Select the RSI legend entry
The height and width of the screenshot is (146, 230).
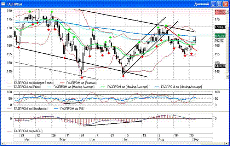tap(70, 109)
